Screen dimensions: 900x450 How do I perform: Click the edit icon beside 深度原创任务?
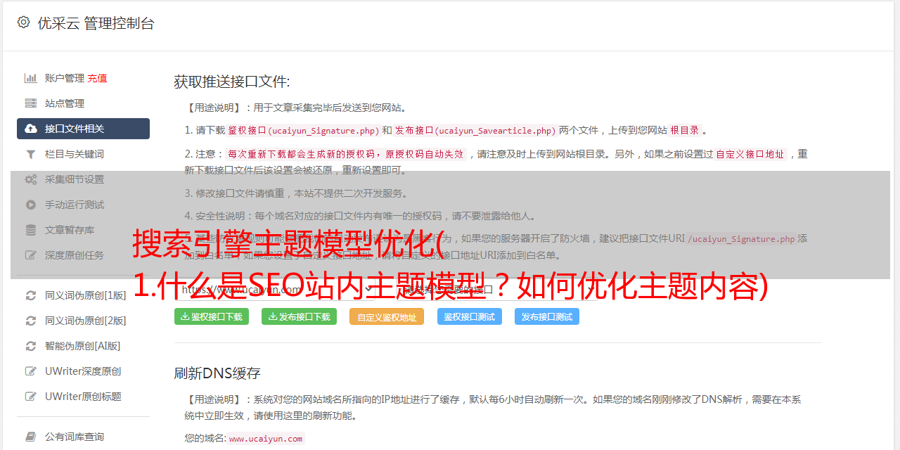click(x=31, y=255)
